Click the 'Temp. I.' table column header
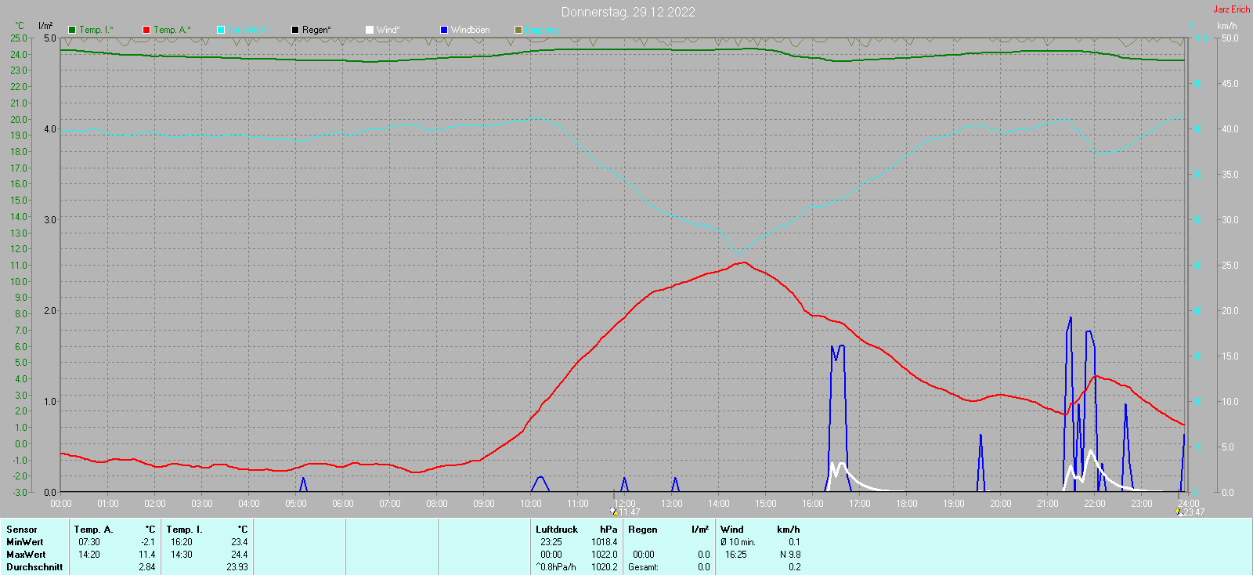Image resolution: width=1253 pixels, height=575 pixels. click(185, 530)
